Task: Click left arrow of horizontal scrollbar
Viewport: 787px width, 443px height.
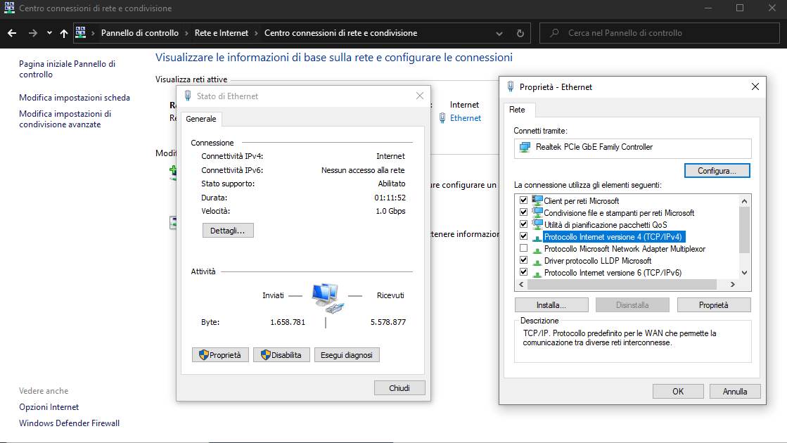Action: (521, 285)
